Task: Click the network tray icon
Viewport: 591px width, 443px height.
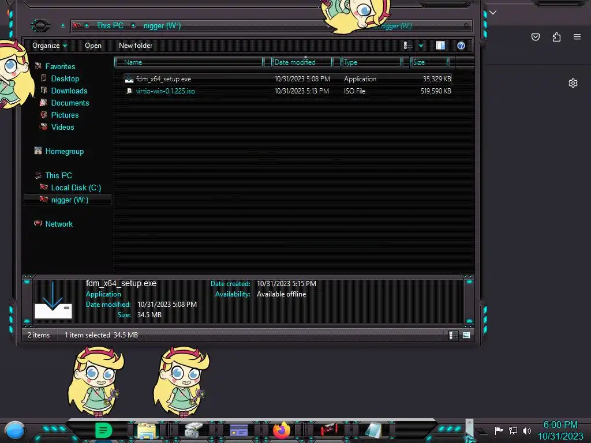Action: pyautogui.click(x=513, y=430)
